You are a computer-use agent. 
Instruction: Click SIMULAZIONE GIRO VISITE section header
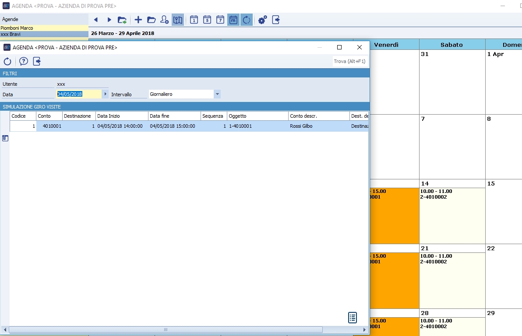pos(185,106)
